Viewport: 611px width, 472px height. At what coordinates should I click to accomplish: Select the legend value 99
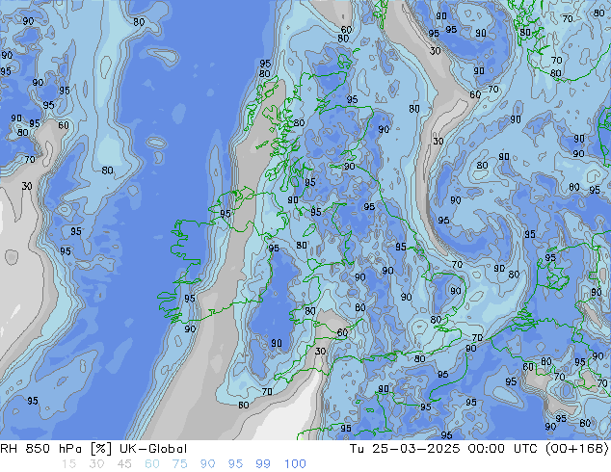click(x=263, y=464)
